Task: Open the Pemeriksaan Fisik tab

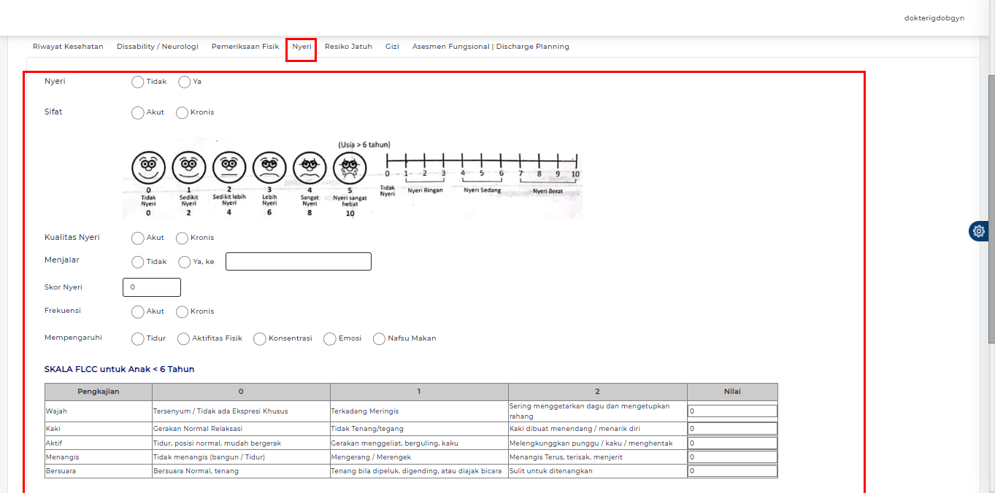Action: [x=245, y=46]
